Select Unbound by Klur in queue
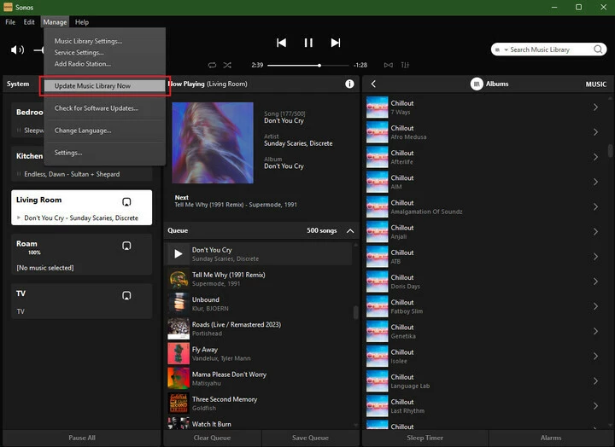The height and width of the screenshot is (447, 615). coord(259,304)
